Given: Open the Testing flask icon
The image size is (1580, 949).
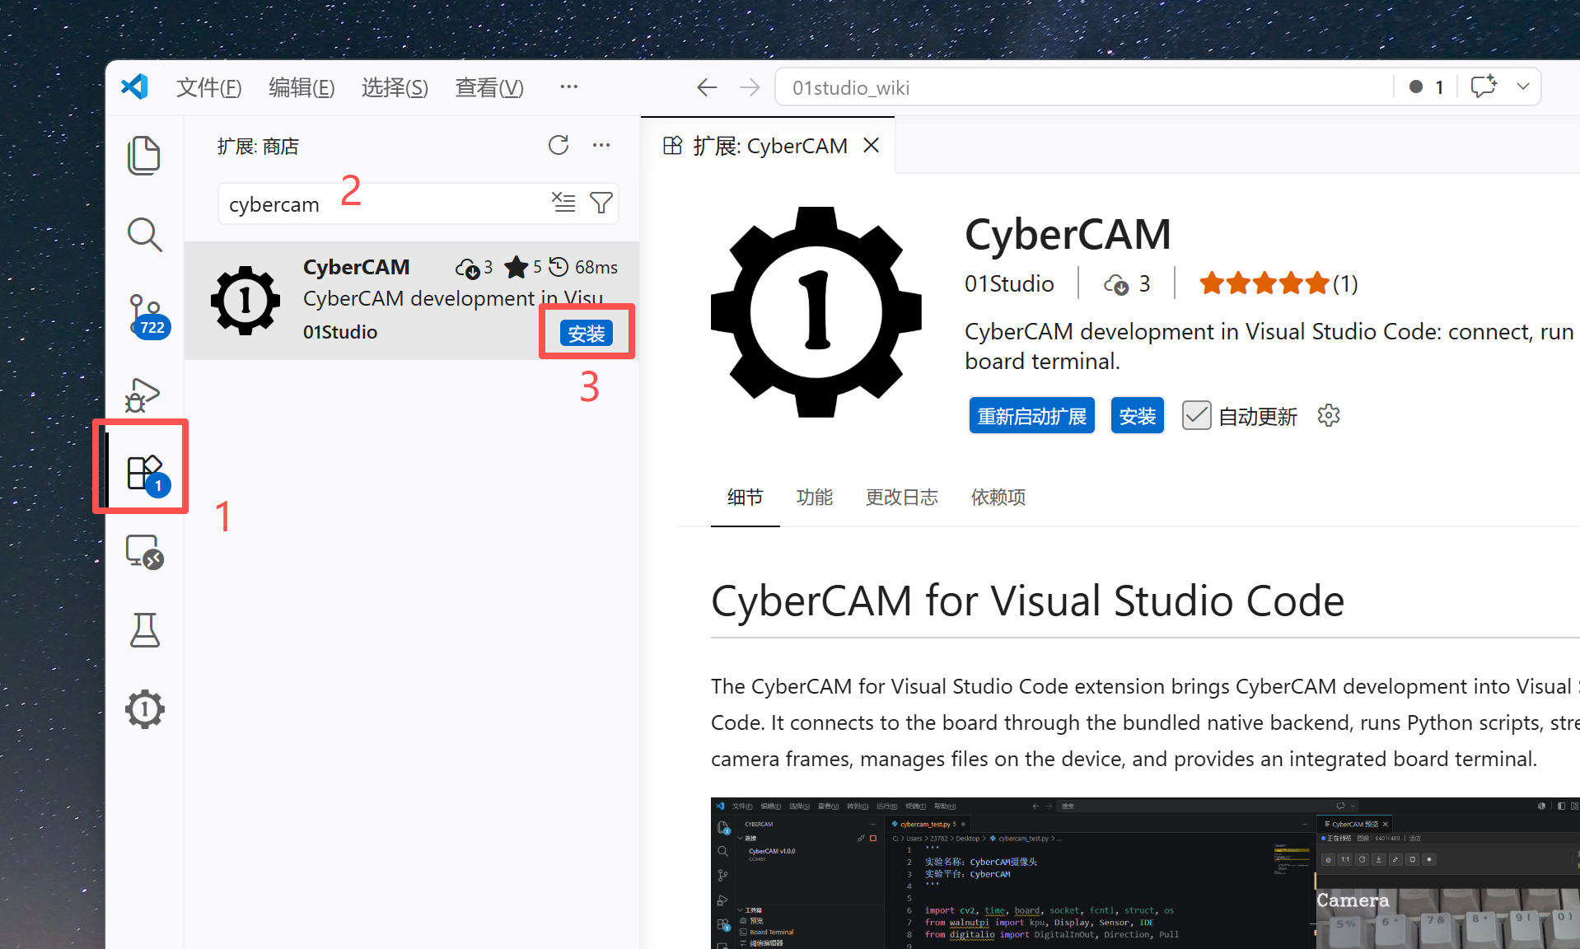Looking at the screenshot, I should 144,630.
